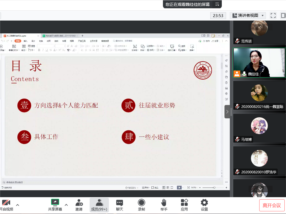Collapse the participant video side panel
Viewport: 286px width, 214px height.
point(227,112)
